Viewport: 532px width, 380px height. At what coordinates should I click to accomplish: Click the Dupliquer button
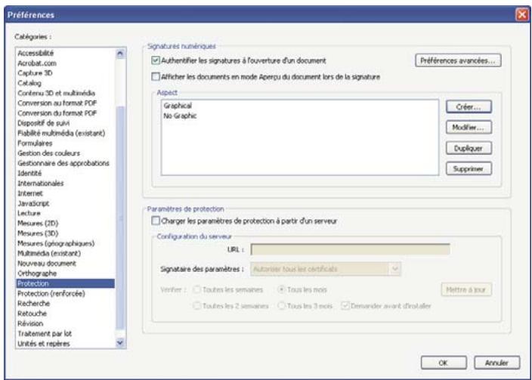(469, 148)
